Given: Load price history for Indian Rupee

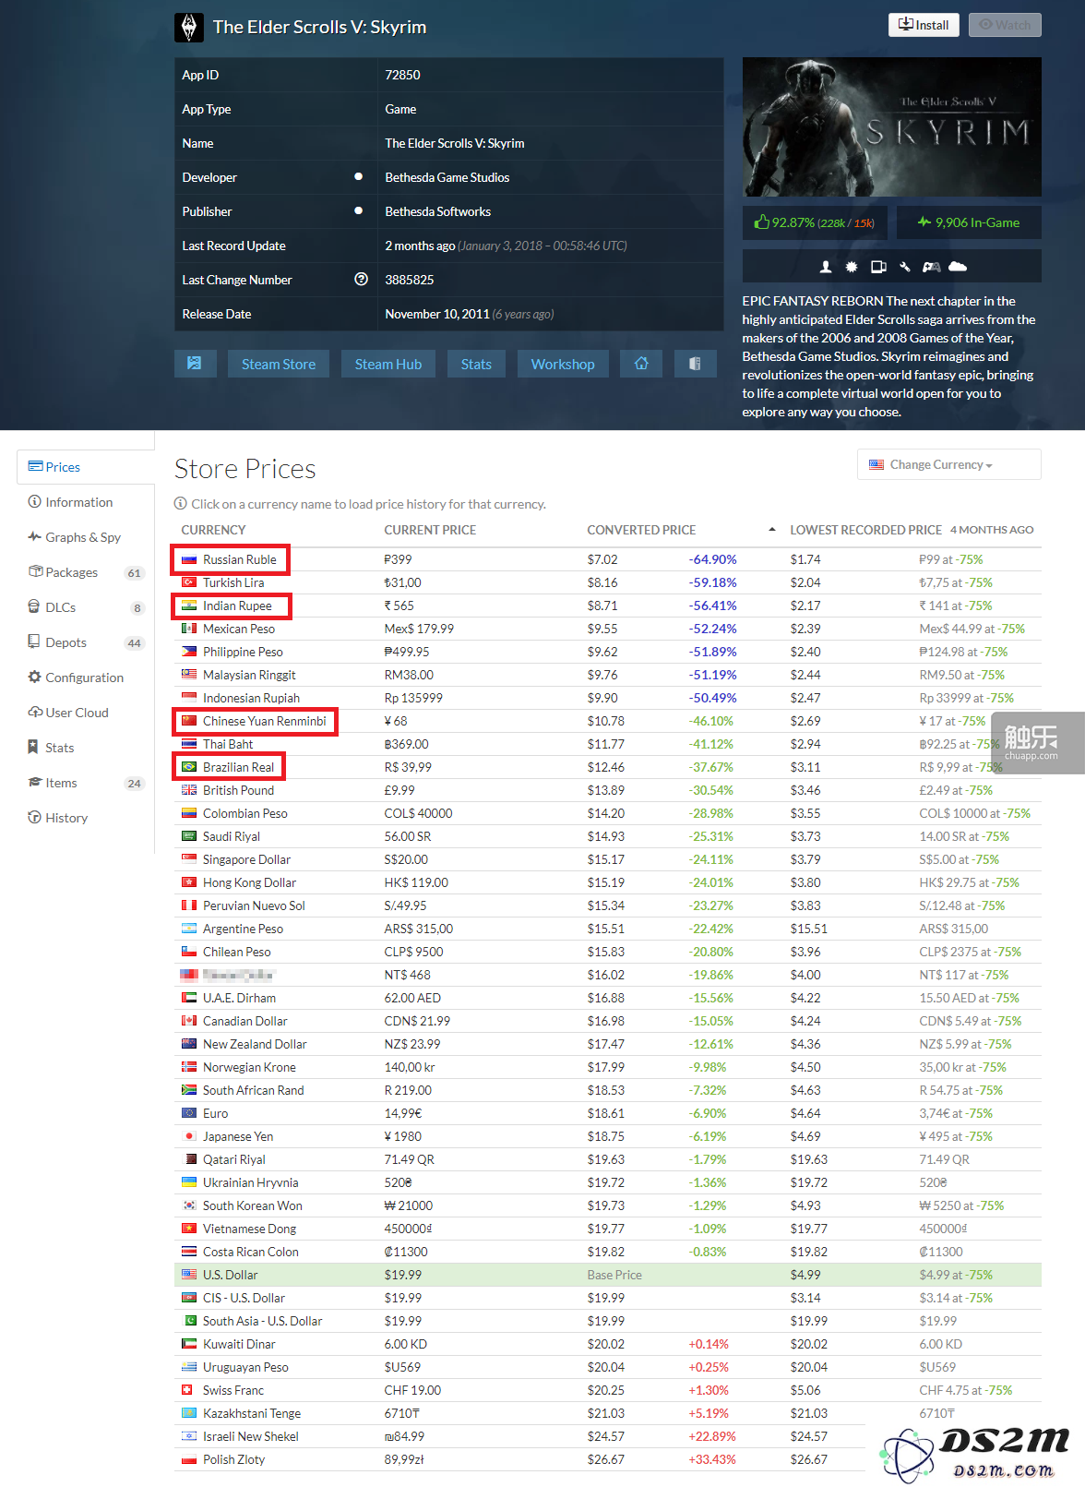Looking at the screenshot, I should (237, 606).
